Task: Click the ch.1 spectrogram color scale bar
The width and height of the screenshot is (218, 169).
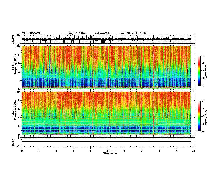Action: [x=199, y=71]
